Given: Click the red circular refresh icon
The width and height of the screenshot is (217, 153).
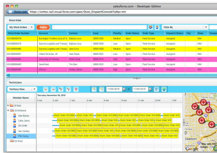Looking at the screenshot, I should click(x=76, y=89).
